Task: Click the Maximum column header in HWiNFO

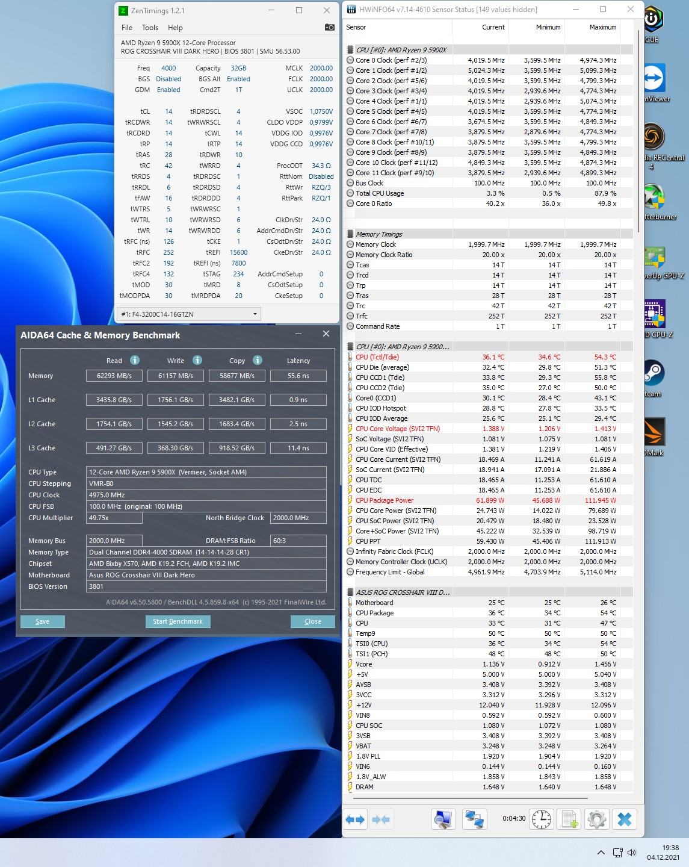Action: click(x=592, y=27)
